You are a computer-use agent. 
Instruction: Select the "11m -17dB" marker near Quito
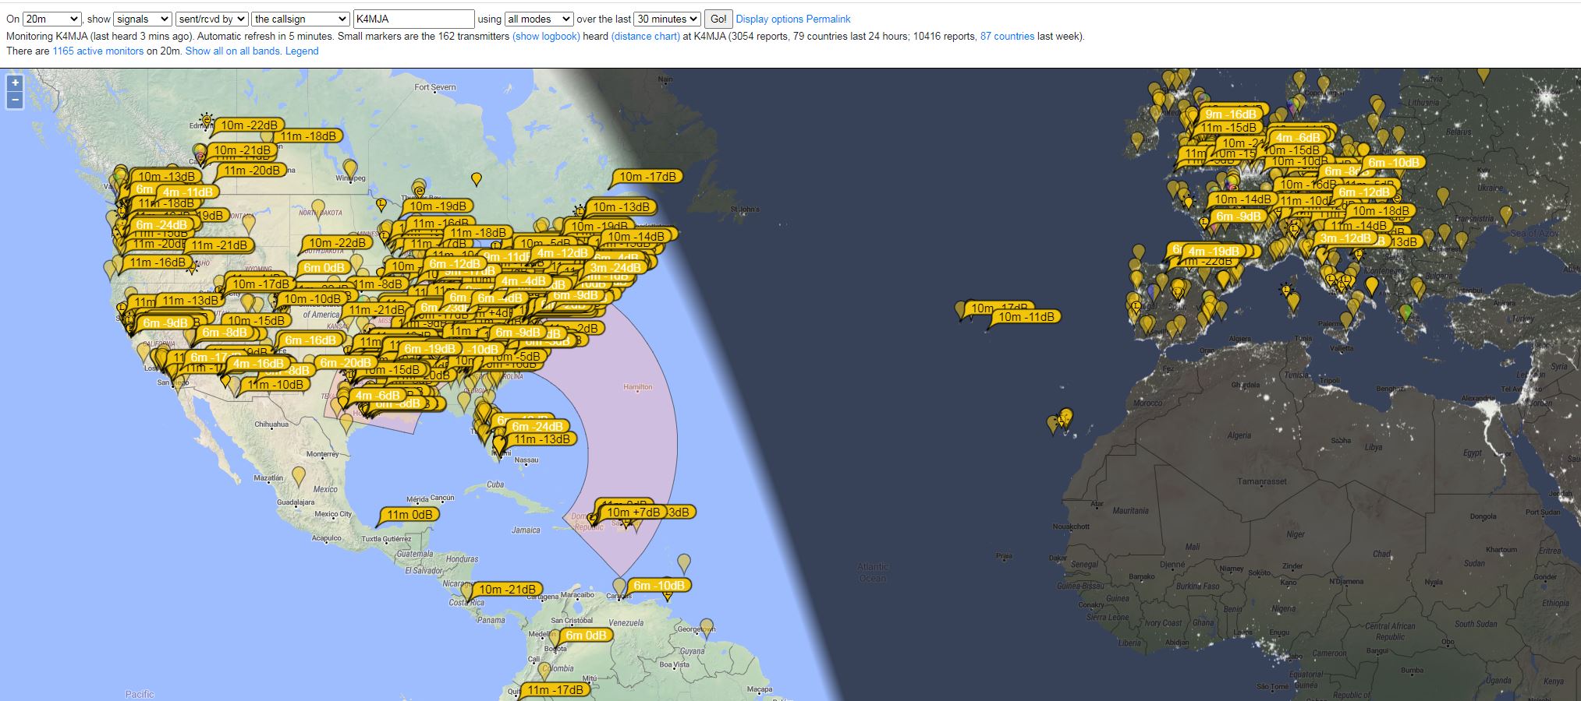pos(554,689)
